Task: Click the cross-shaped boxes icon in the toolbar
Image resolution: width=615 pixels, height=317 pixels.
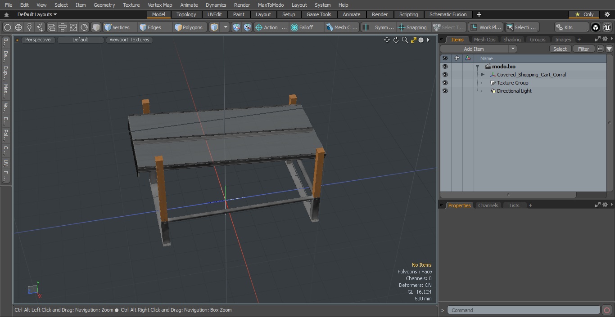Action: 63,27
